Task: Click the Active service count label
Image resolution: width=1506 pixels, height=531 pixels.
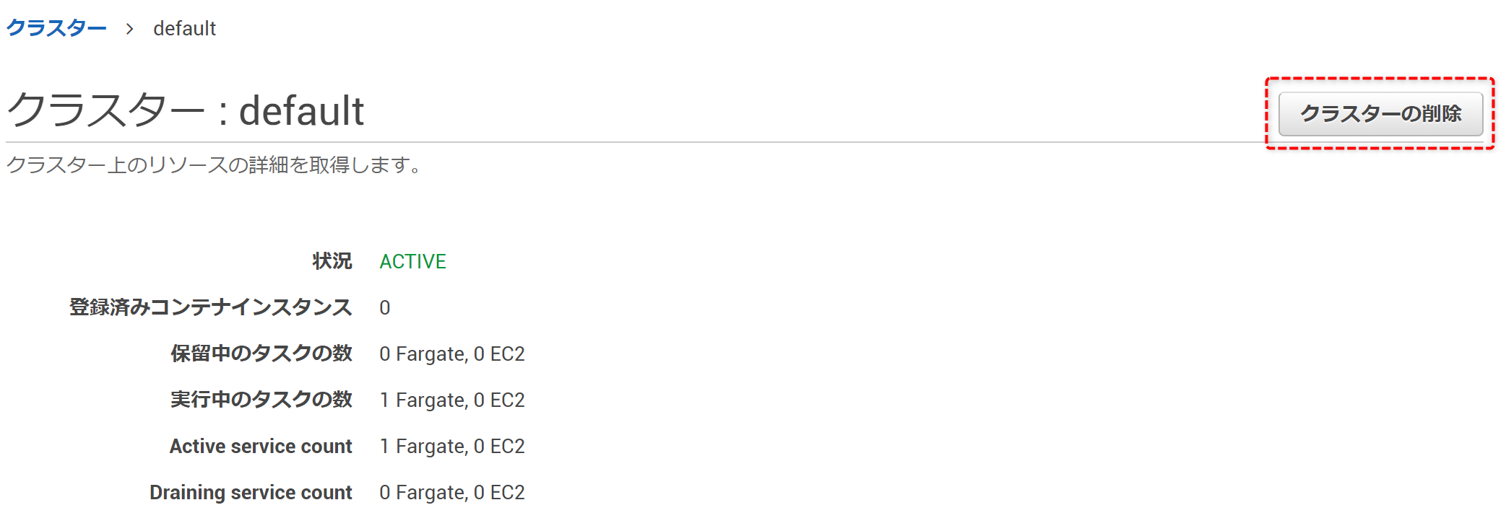Action: (x=261, y=446)
